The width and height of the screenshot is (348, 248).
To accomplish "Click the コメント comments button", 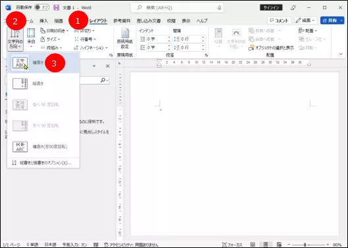I will 279,20.
